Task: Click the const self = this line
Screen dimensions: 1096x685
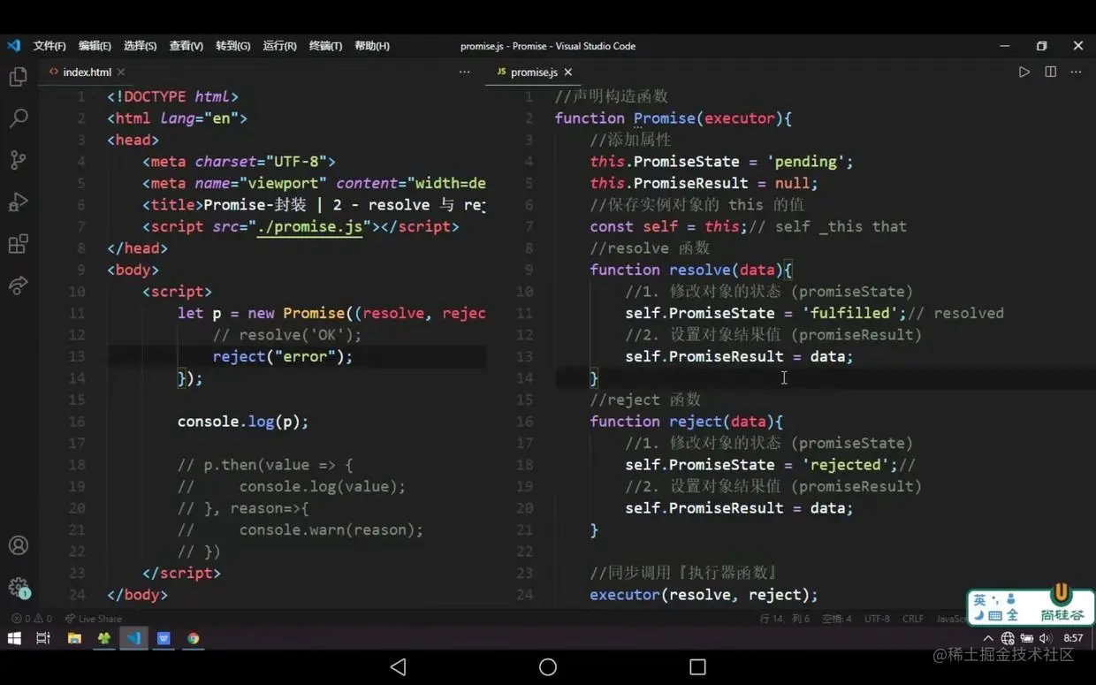Action: click(x=748, y=226)
